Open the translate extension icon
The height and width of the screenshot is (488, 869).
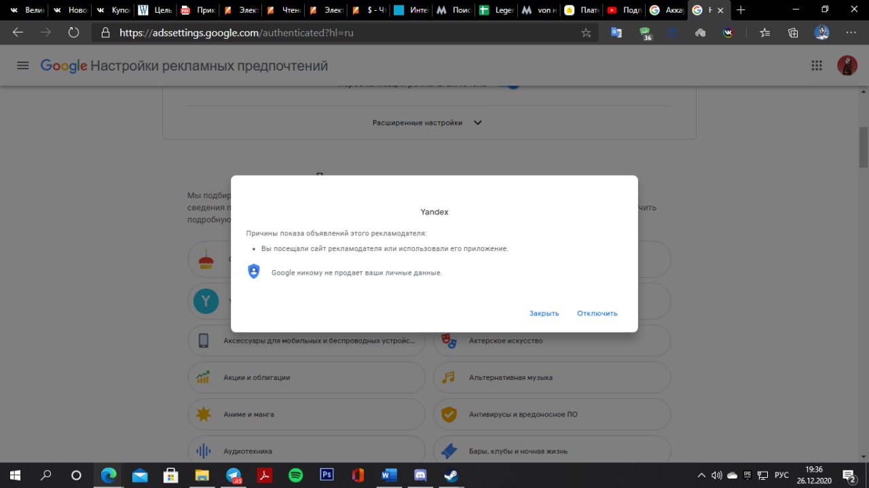click(x=616, y=33)
